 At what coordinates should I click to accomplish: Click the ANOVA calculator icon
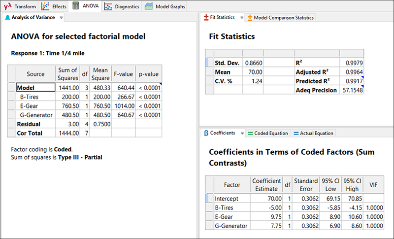76,6
